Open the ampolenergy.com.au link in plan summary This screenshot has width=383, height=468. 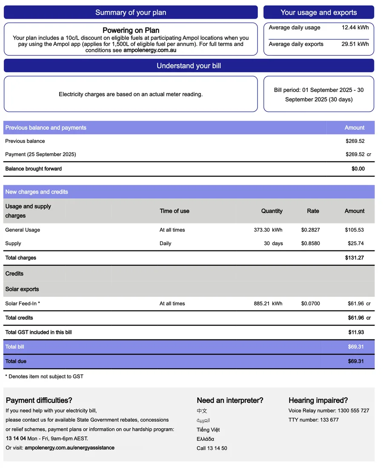pyautogui.click(x=150, y=50)
